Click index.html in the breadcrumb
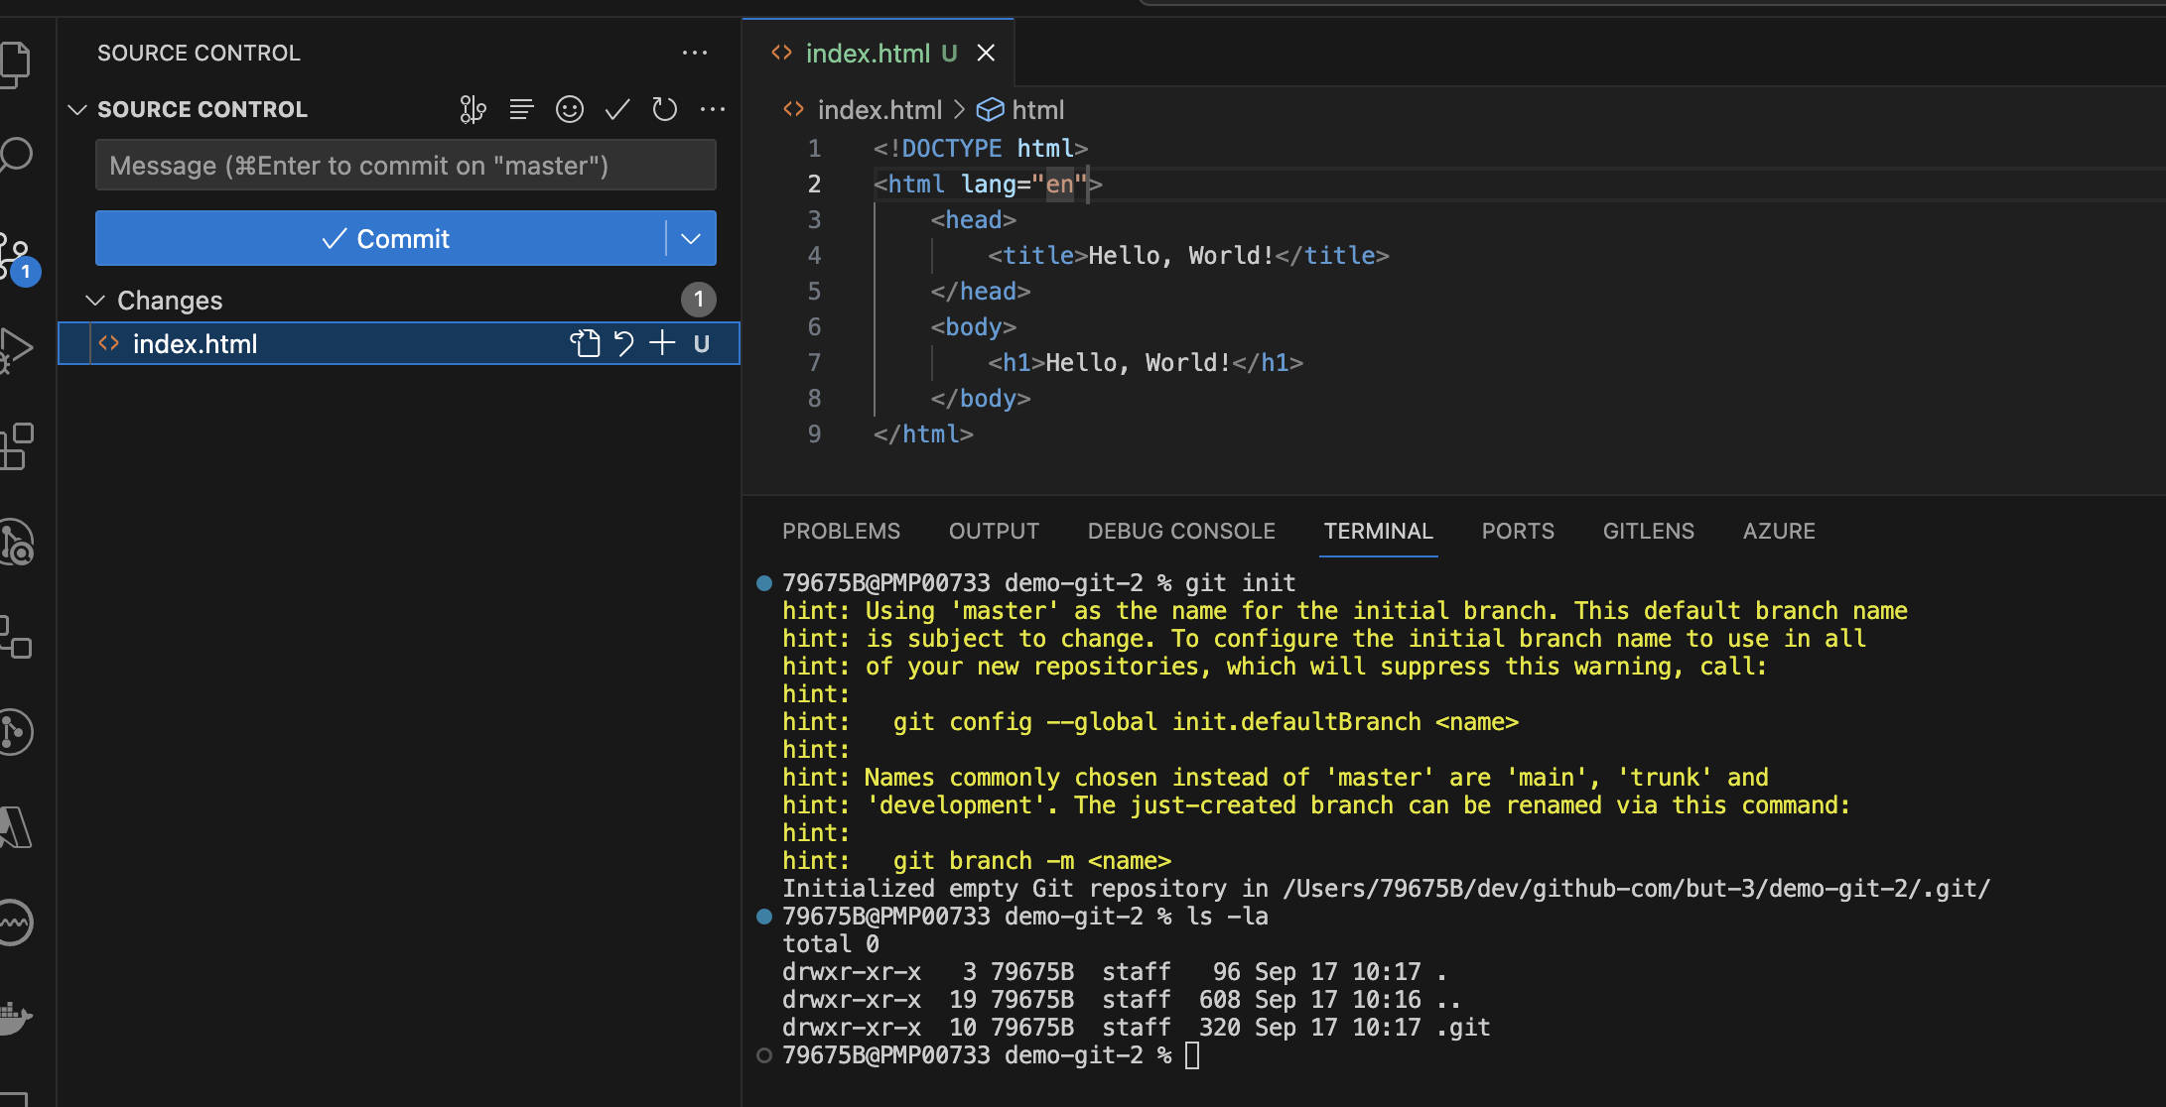Viewport: 2166px width, 1107px height. pyautogui.click(x=880, y=109)
